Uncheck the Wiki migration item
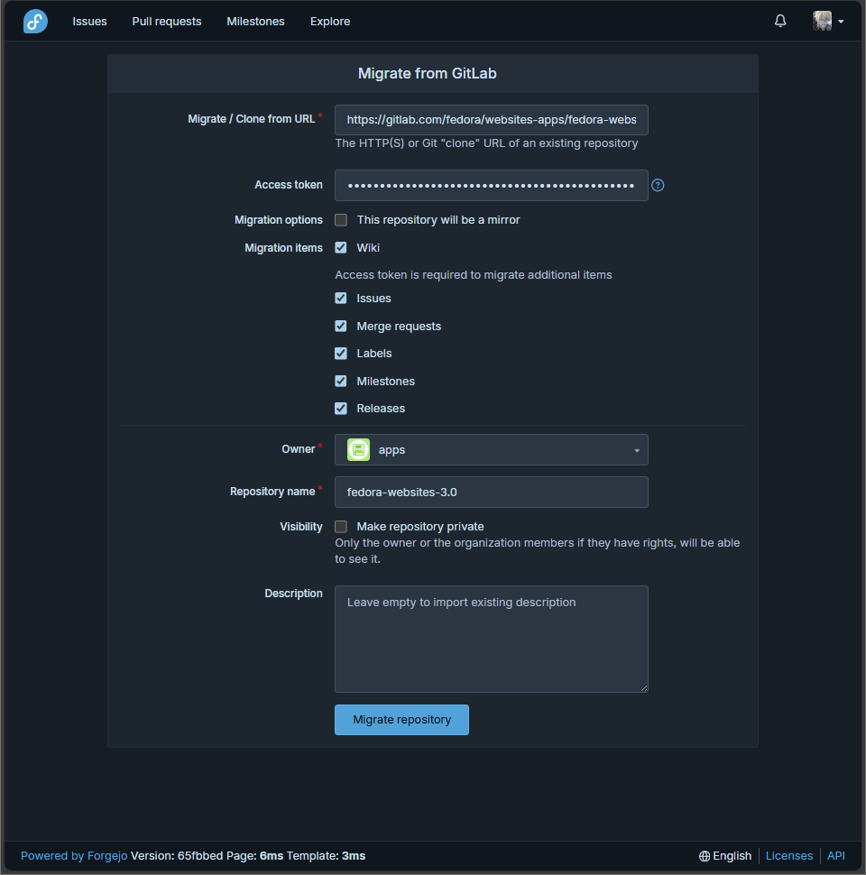866x875 pixels. pos(341,247)
